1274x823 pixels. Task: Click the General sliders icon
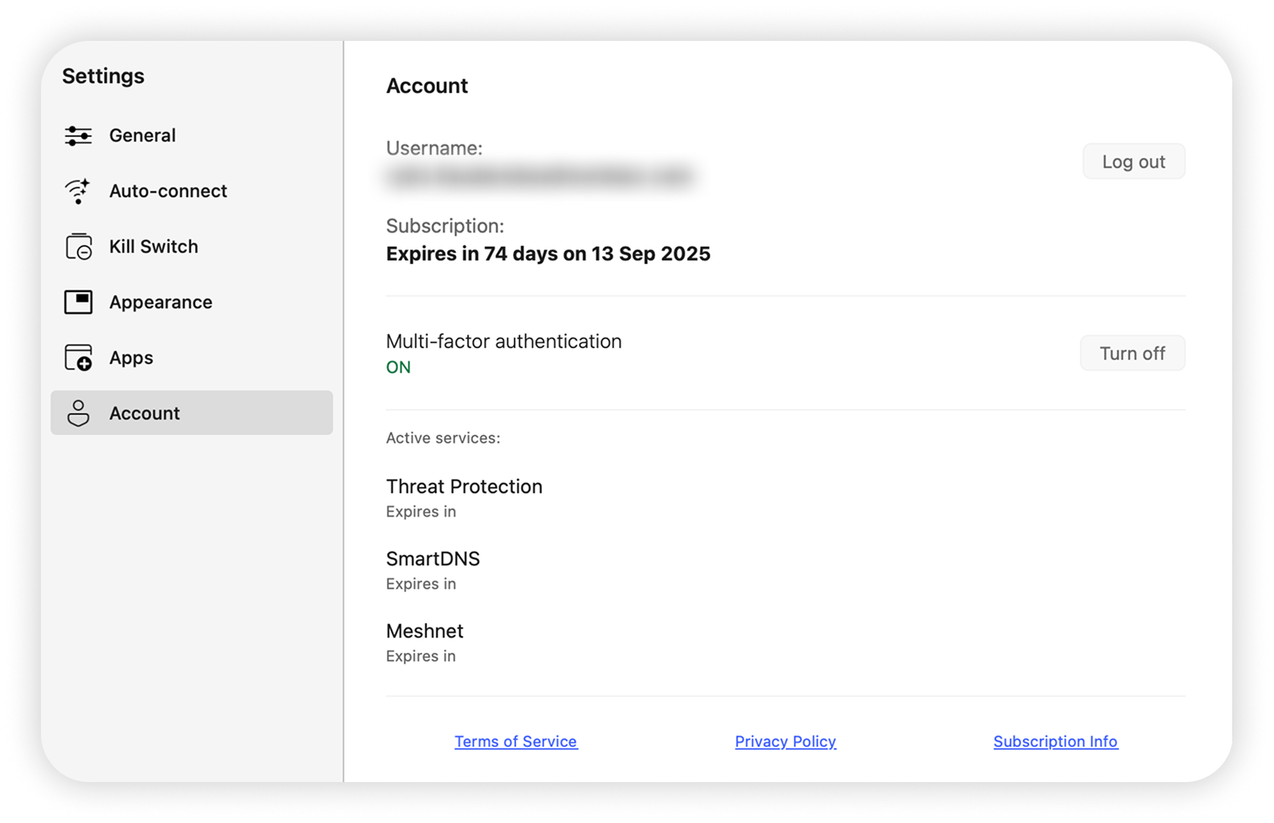coord(78,136)
